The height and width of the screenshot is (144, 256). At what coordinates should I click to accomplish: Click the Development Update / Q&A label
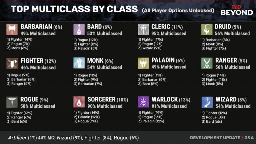(x=222, y=138)
